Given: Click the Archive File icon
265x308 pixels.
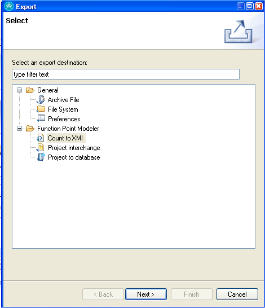Looking at the screenshot, I should point(41,100).
